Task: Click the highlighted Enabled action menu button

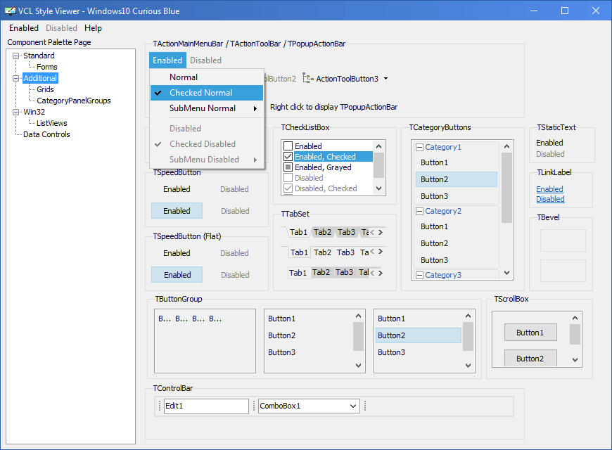Action: (167, 60)
